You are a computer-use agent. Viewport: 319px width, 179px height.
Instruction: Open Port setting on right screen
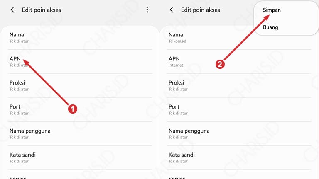pyautogui.click(x=174, y=109)
